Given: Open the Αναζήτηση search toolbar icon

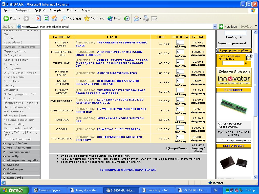Looking at the screenshot, I should [x=64, y=18].
